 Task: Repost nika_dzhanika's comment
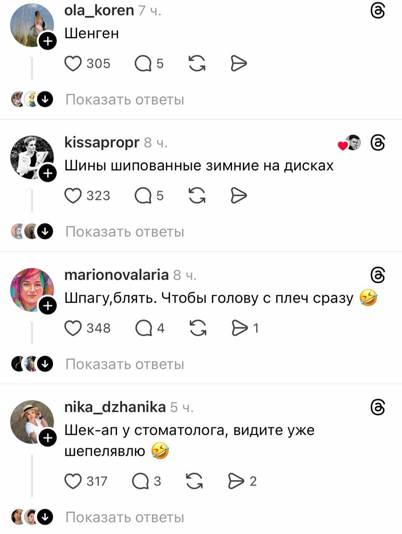[x=194, y=481]
